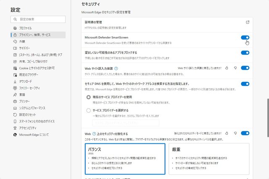Click the Microsoft Edge について logo icon

tap(15, 135)
